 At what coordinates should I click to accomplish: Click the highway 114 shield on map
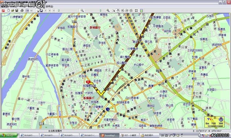pos(42,124)
